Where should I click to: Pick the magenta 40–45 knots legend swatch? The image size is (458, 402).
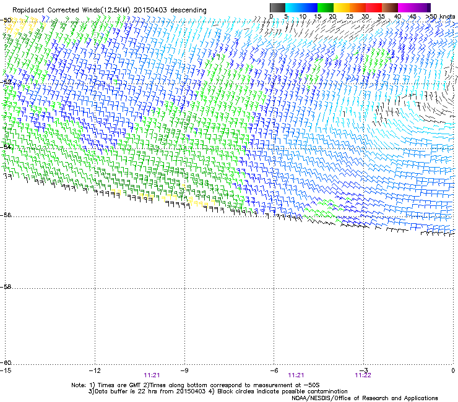[406, 7]
